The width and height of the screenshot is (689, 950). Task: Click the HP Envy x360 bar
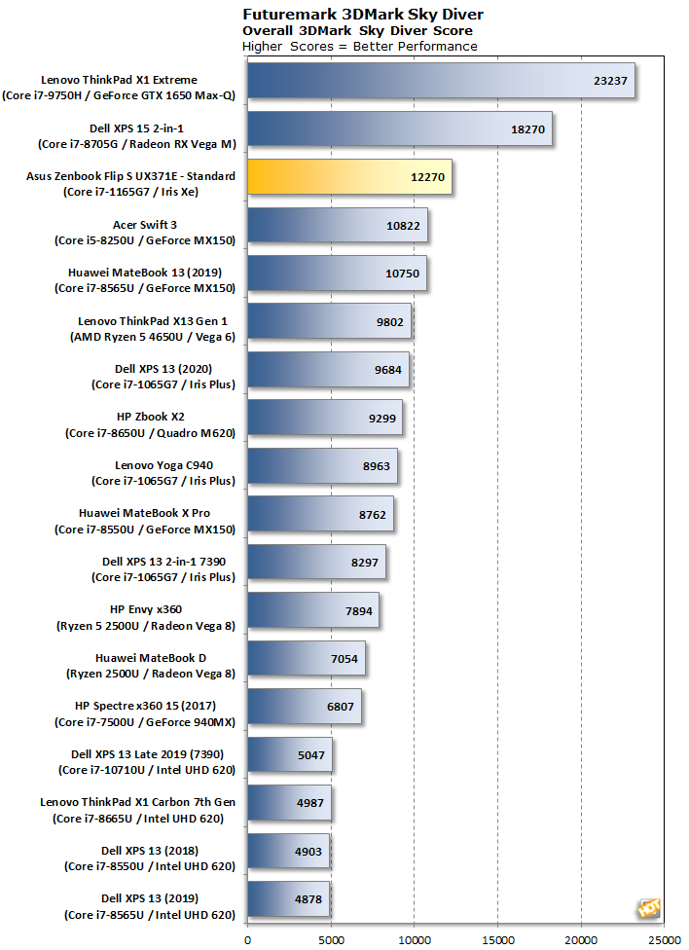point(313,610)
